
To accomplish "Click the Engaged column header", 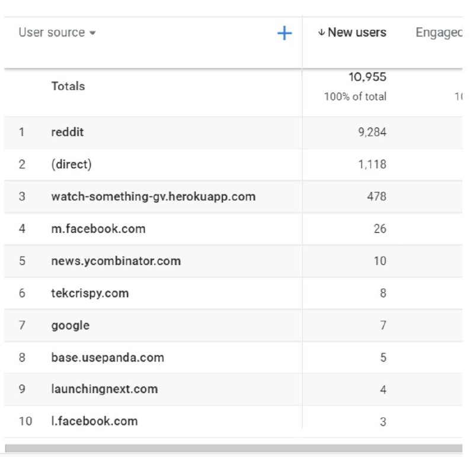I will (x=438, y=33).
